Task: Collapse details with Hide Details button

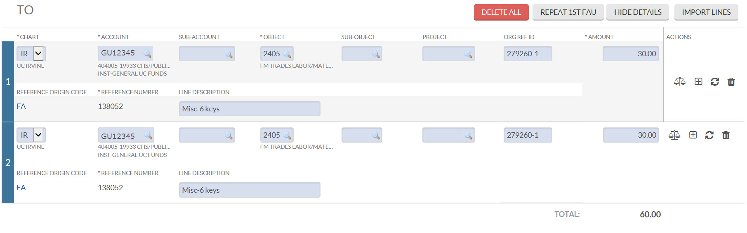Action: coord(638,12)
